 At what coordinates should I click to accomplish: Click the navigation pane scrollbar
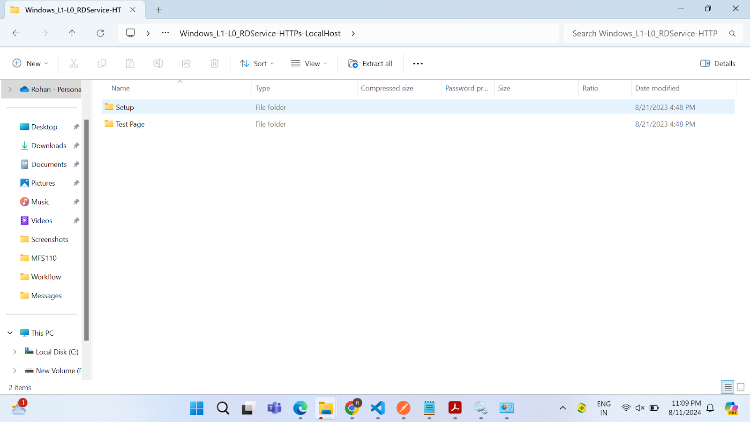(x=86, y=230)
